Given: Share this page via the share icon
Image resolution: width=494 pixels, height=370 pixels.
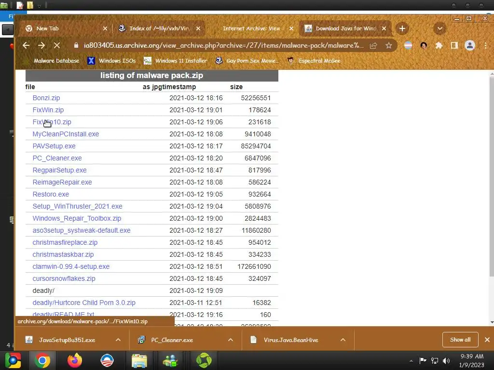Looking at the screenshot, I should coord(373,46).
